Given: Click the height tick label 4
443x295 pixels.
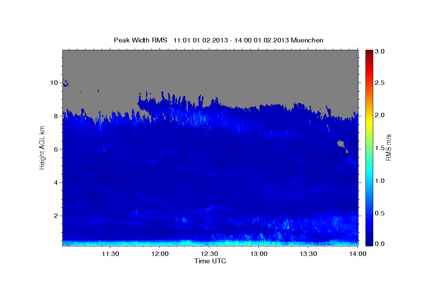Looking at the screenshot, I should coord(56,183).
